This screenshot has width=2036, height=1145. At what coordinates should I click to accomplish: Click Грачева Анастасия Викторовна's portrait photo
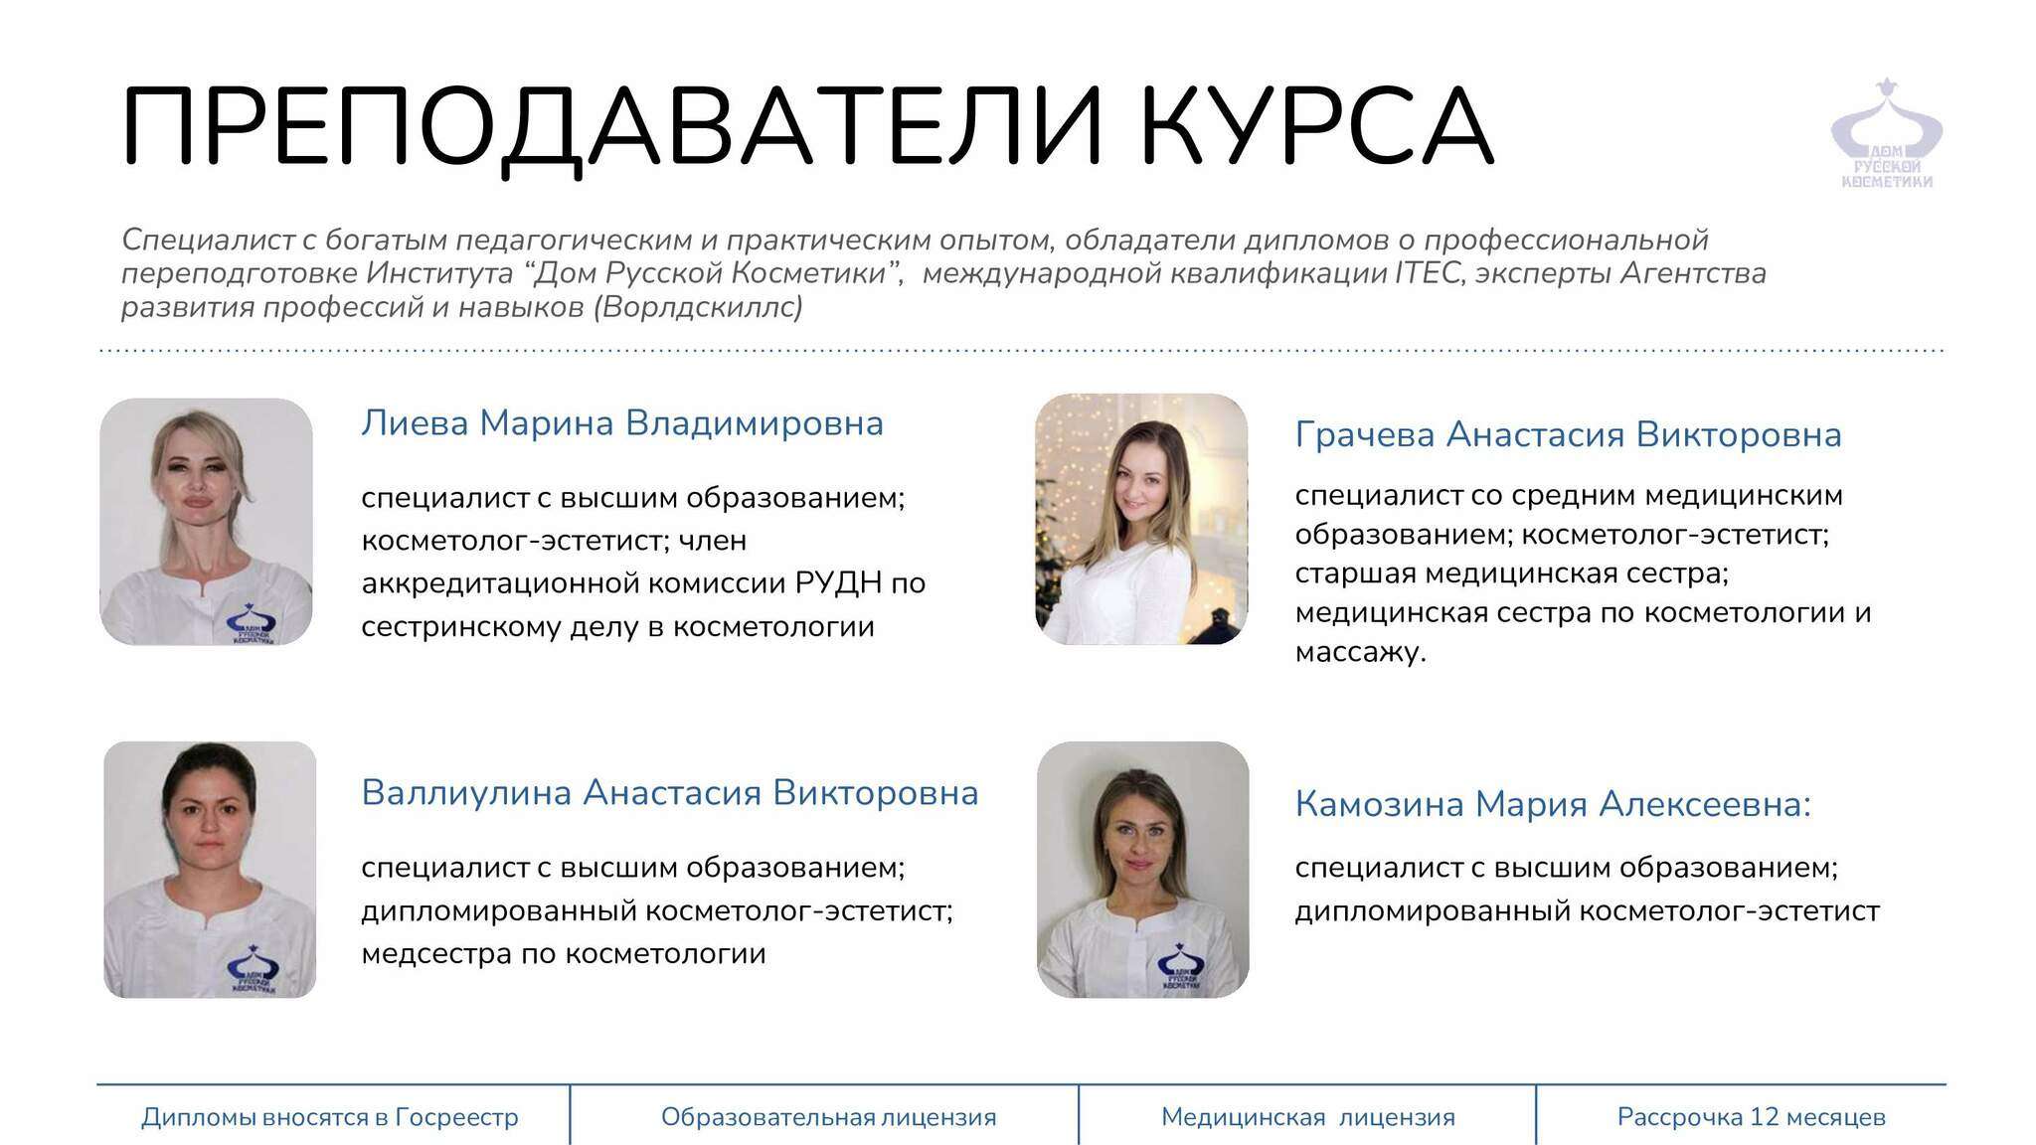pyautogui.click(x=1141, y=519)
